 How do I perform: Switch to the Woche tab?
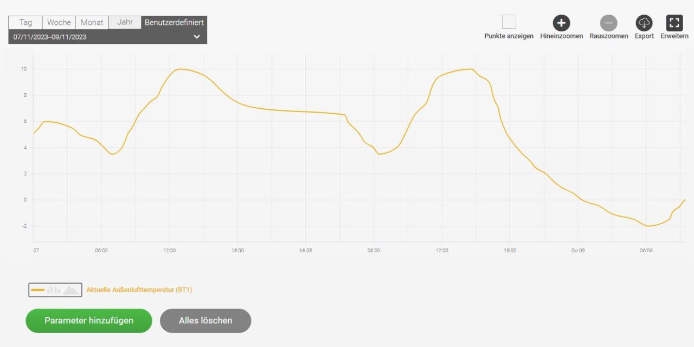click(x=59, y=23)
